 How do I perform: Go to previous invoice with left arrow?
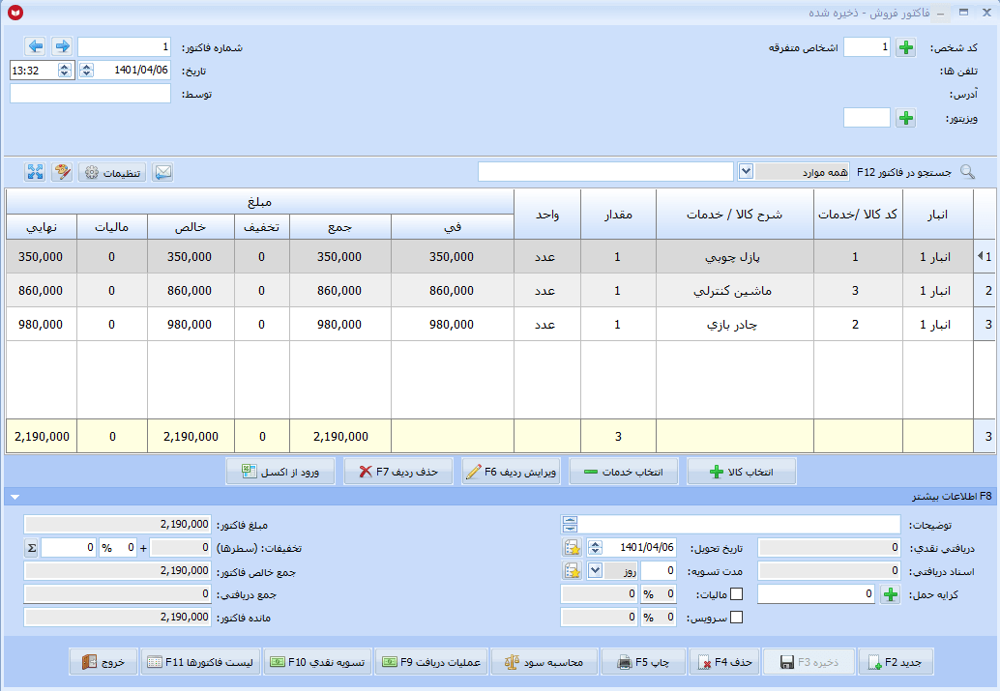point(36,45)
